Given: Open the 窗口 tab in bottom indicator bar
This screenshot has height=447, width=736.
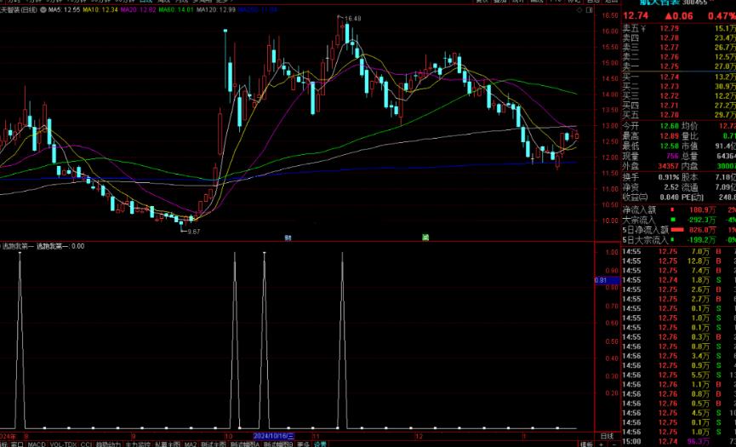Looking at the screenshot, I should (x=17, y=444).
